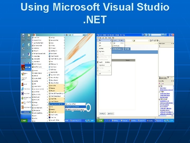Click the Open Project button

click(111, 114)
